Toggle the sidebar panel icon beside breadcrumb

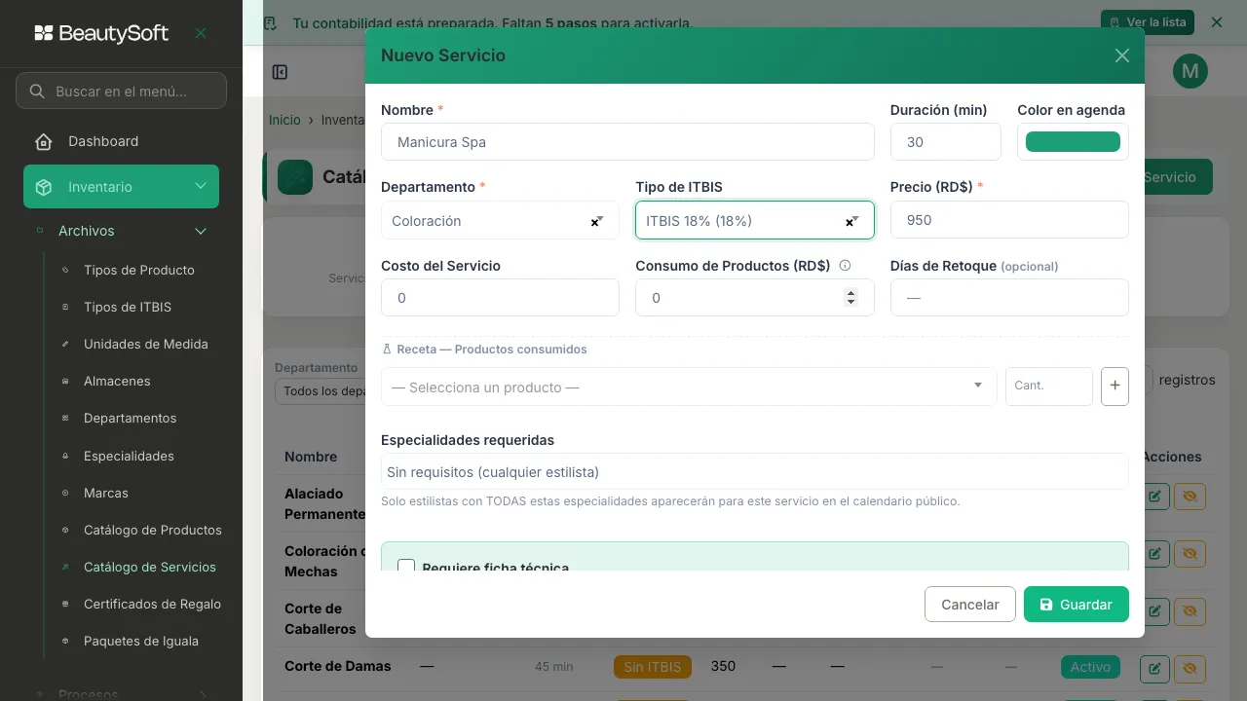click(280, 72)
